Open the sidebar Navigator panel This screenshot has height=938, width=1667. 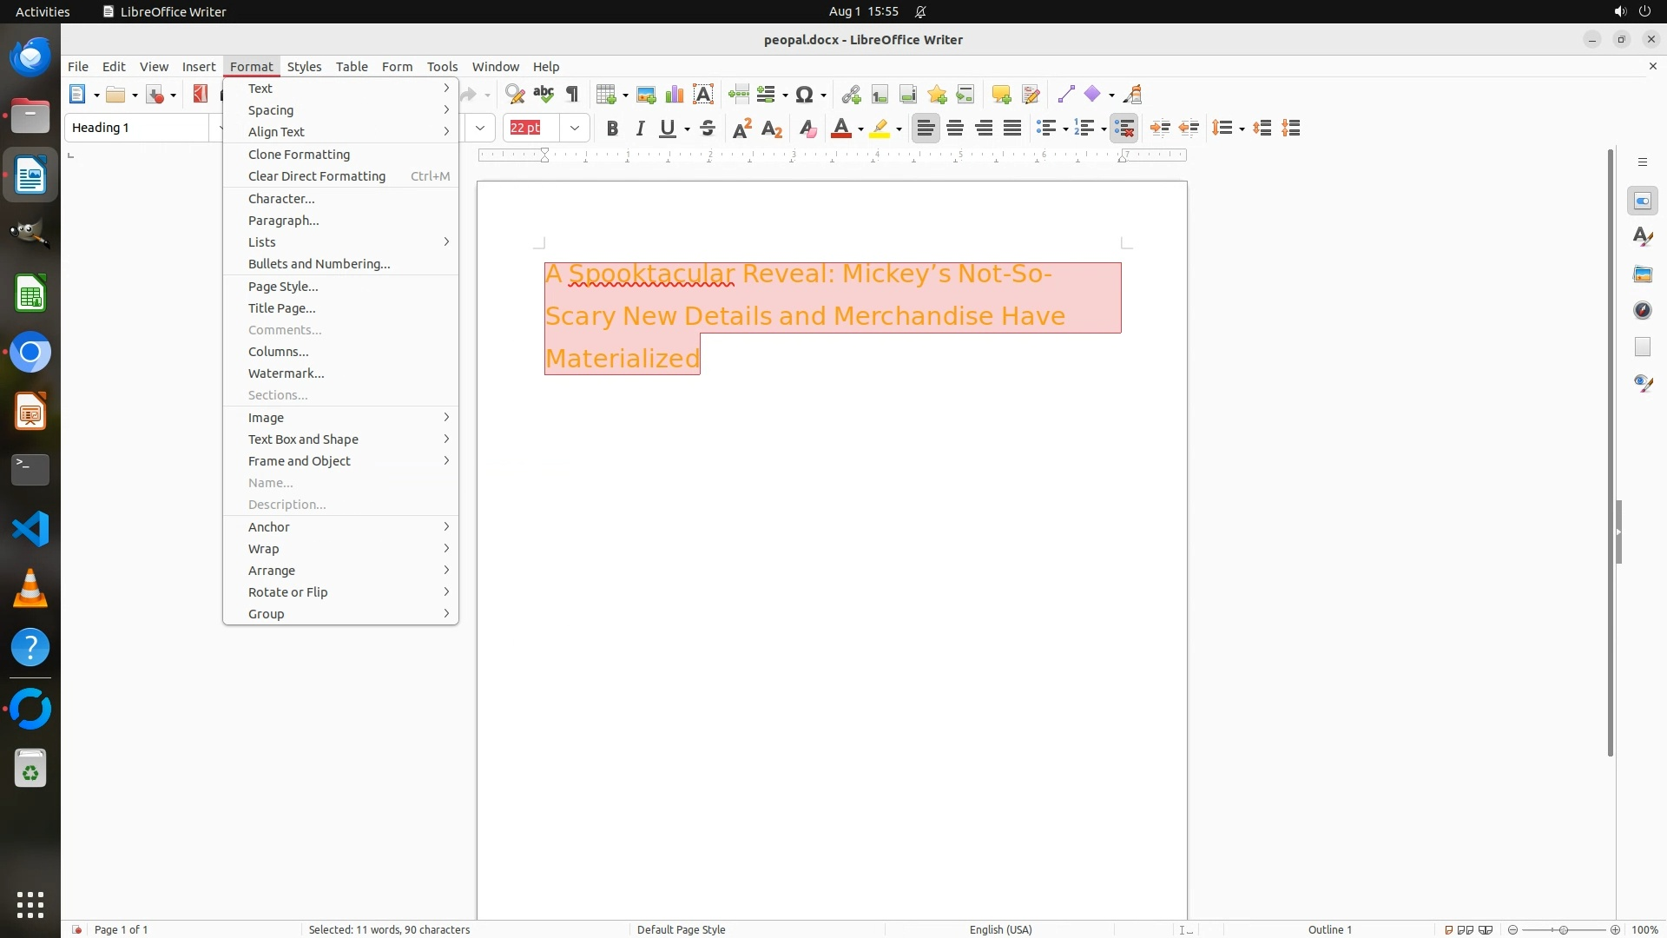click(1643, 311)
